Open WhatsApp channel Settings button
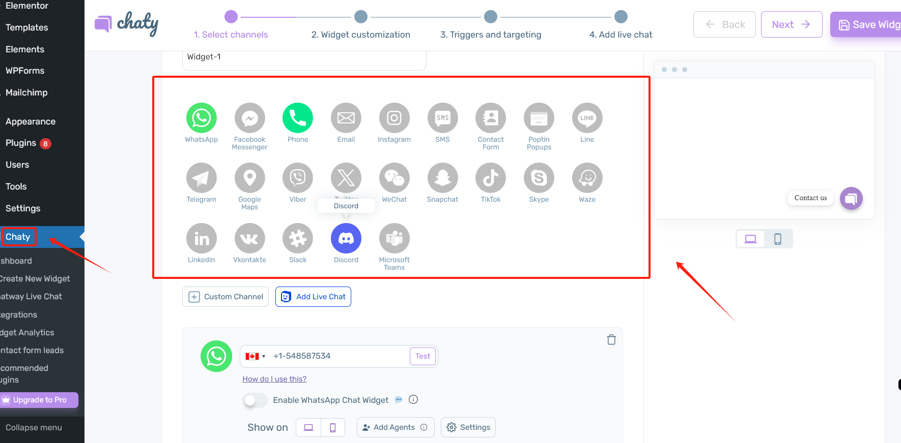Viewport: 901px width, 443px height. click(x=468, y=427)
